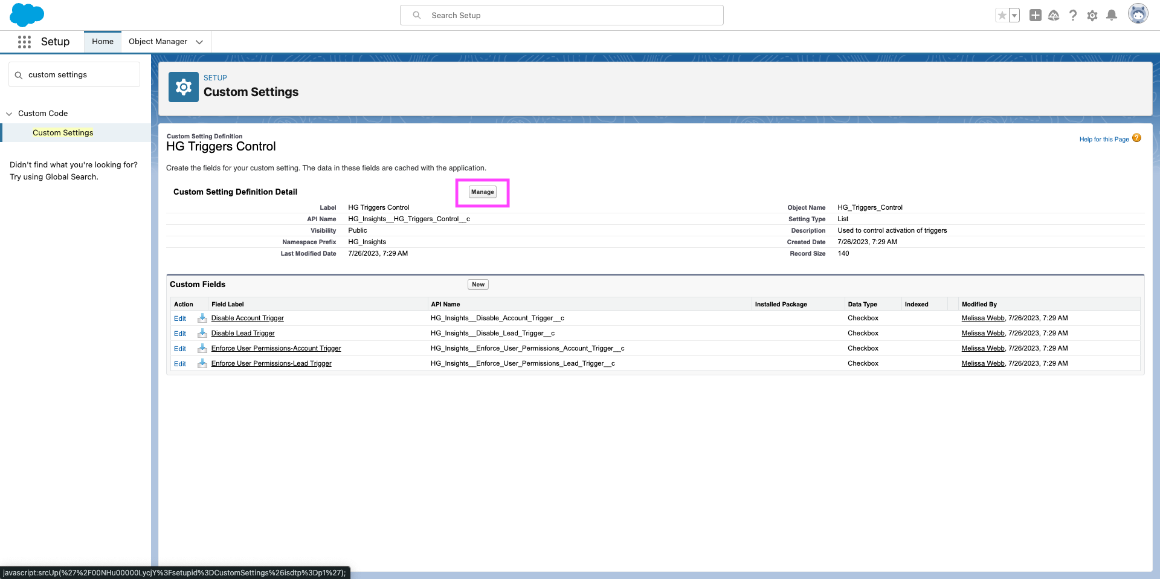
Task: Open the Enforce User Permissions-Lead Trigger link
Action: pyautogui.click(x=271, y=363)
